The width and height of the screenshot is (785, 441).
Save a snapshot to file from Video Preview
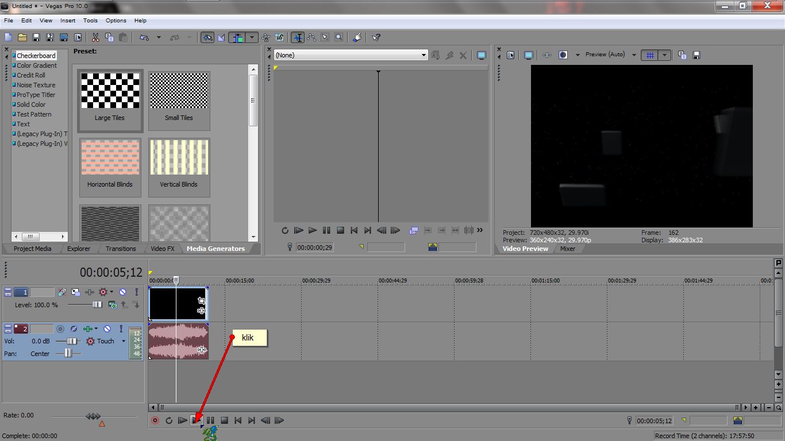697,55
